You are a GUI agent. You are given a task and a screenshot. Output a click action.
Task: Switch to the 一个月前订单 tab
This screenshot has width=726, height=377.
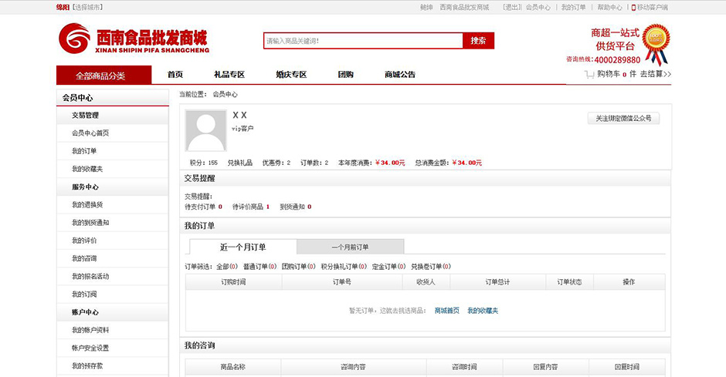(350, 247)
